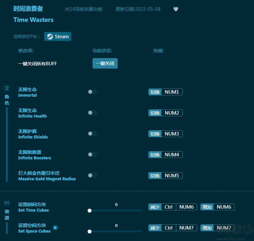Click the Set Time Cubes value 0
Viewport: 254px width, 241px height.
click(116, 204)
